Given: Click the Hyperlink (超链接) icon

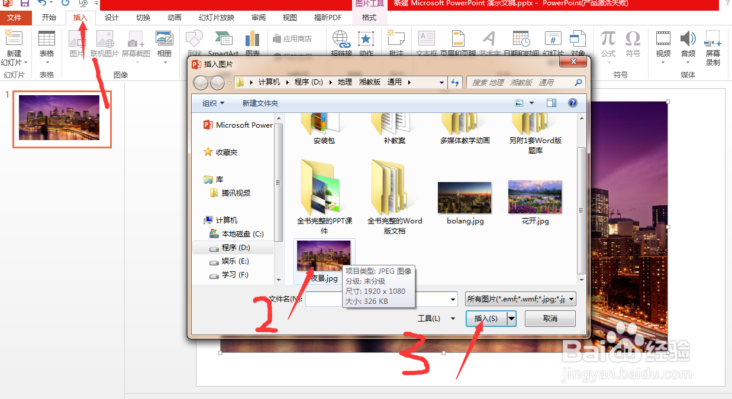Looking at the screenshot, I should click(341, 39).
